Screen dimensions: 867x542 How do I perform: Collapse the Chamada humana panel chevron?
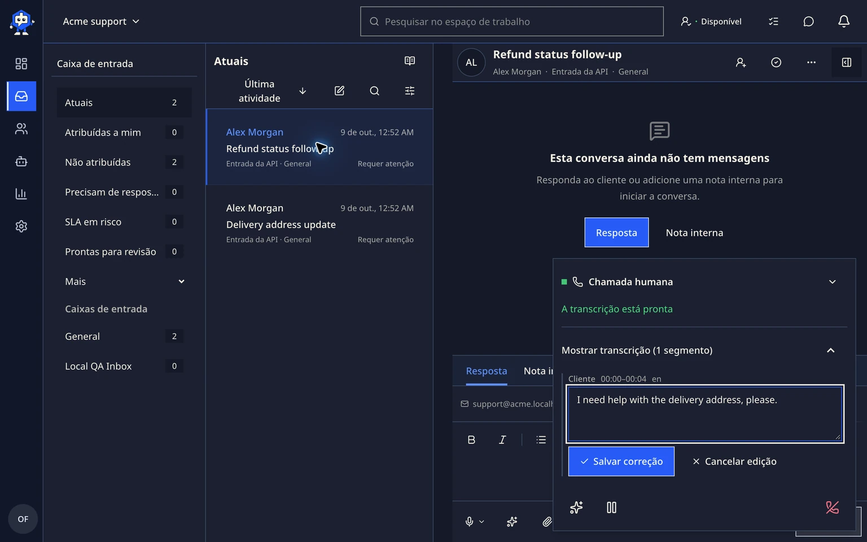tap(832, 282)
